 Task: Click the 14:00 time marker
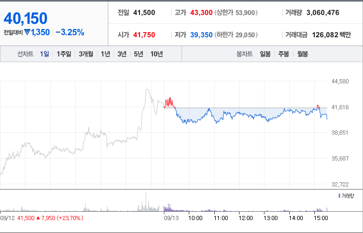[x=296, y=218]
